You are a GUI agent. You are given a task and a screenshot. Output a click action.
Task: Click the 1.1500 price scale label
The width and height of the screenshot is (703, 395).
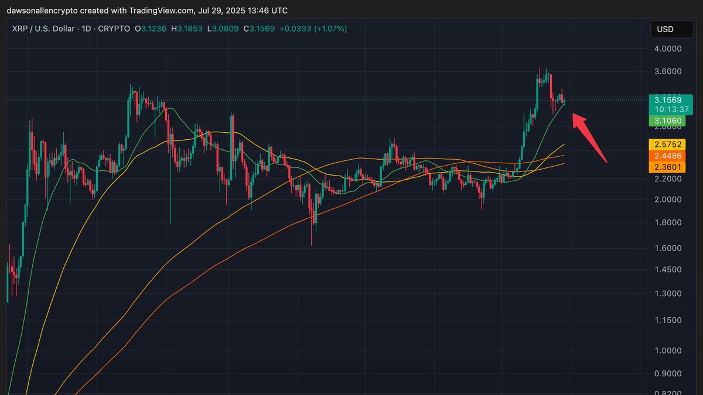click(x=668, y=320)
